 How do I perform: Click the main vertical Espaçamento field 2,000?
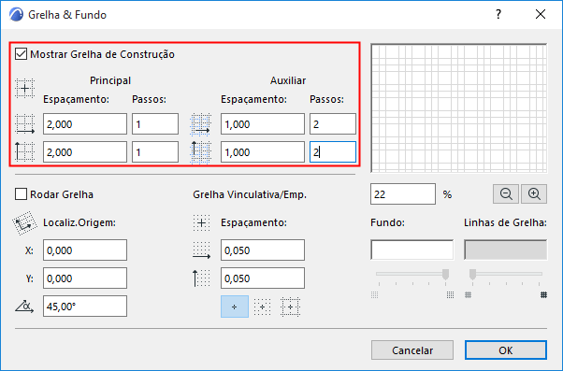click(85, 152)
